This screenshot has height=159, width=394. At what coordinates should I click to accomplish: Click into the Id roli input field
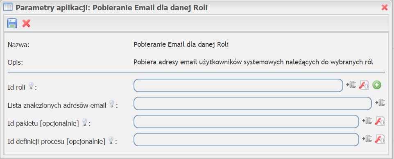[x=238, y=86]
